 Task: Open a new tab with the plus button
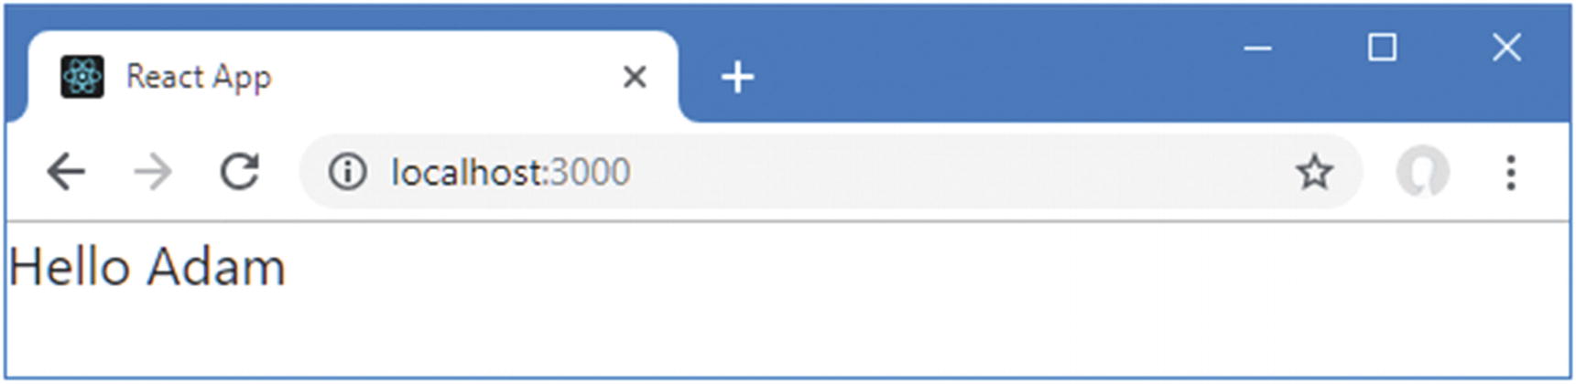pos(737,78)
